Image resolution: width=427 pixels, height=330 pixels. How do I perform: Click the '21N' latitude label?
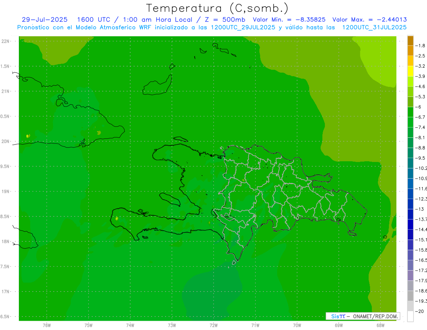click(6, 91)
